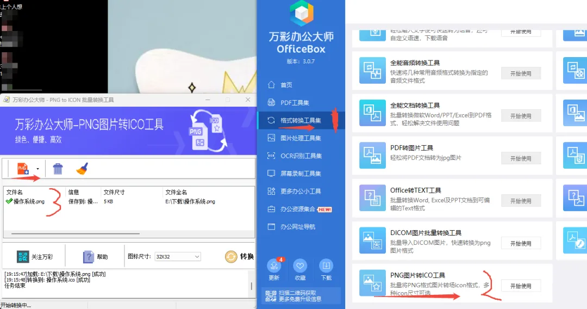Click the log panel vertical scrollbar
Viewport: 587px width, 309px height.
point(251,286)
